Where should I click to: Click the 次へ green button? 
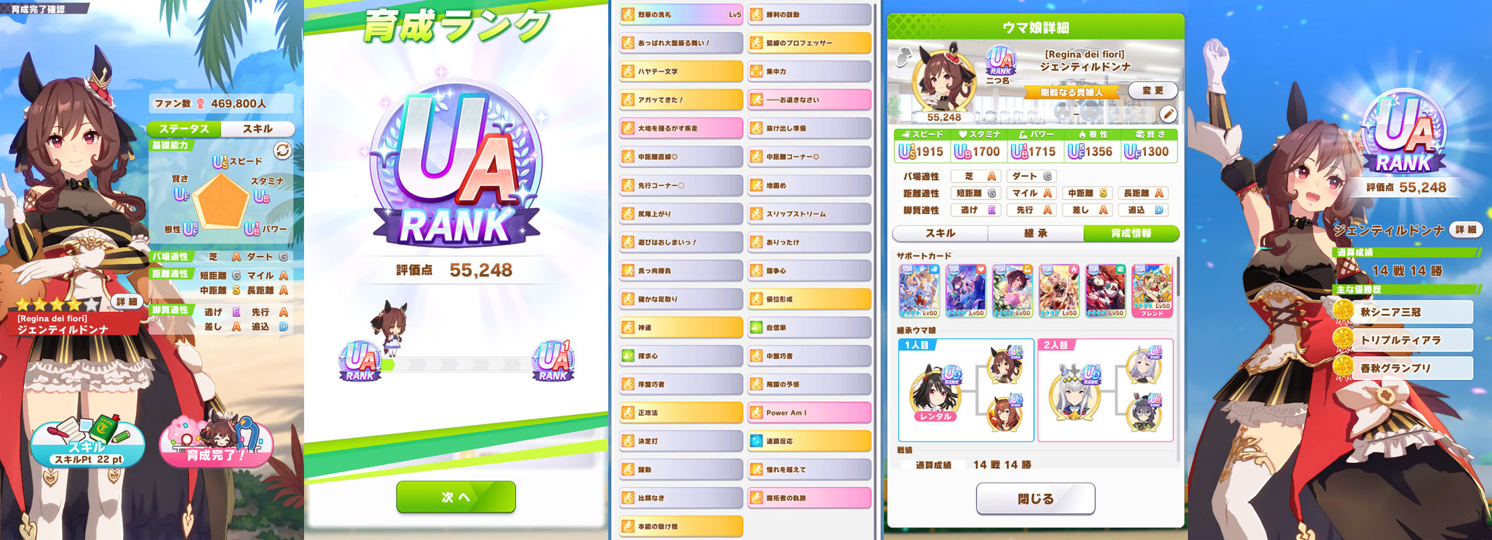[456, 497]
